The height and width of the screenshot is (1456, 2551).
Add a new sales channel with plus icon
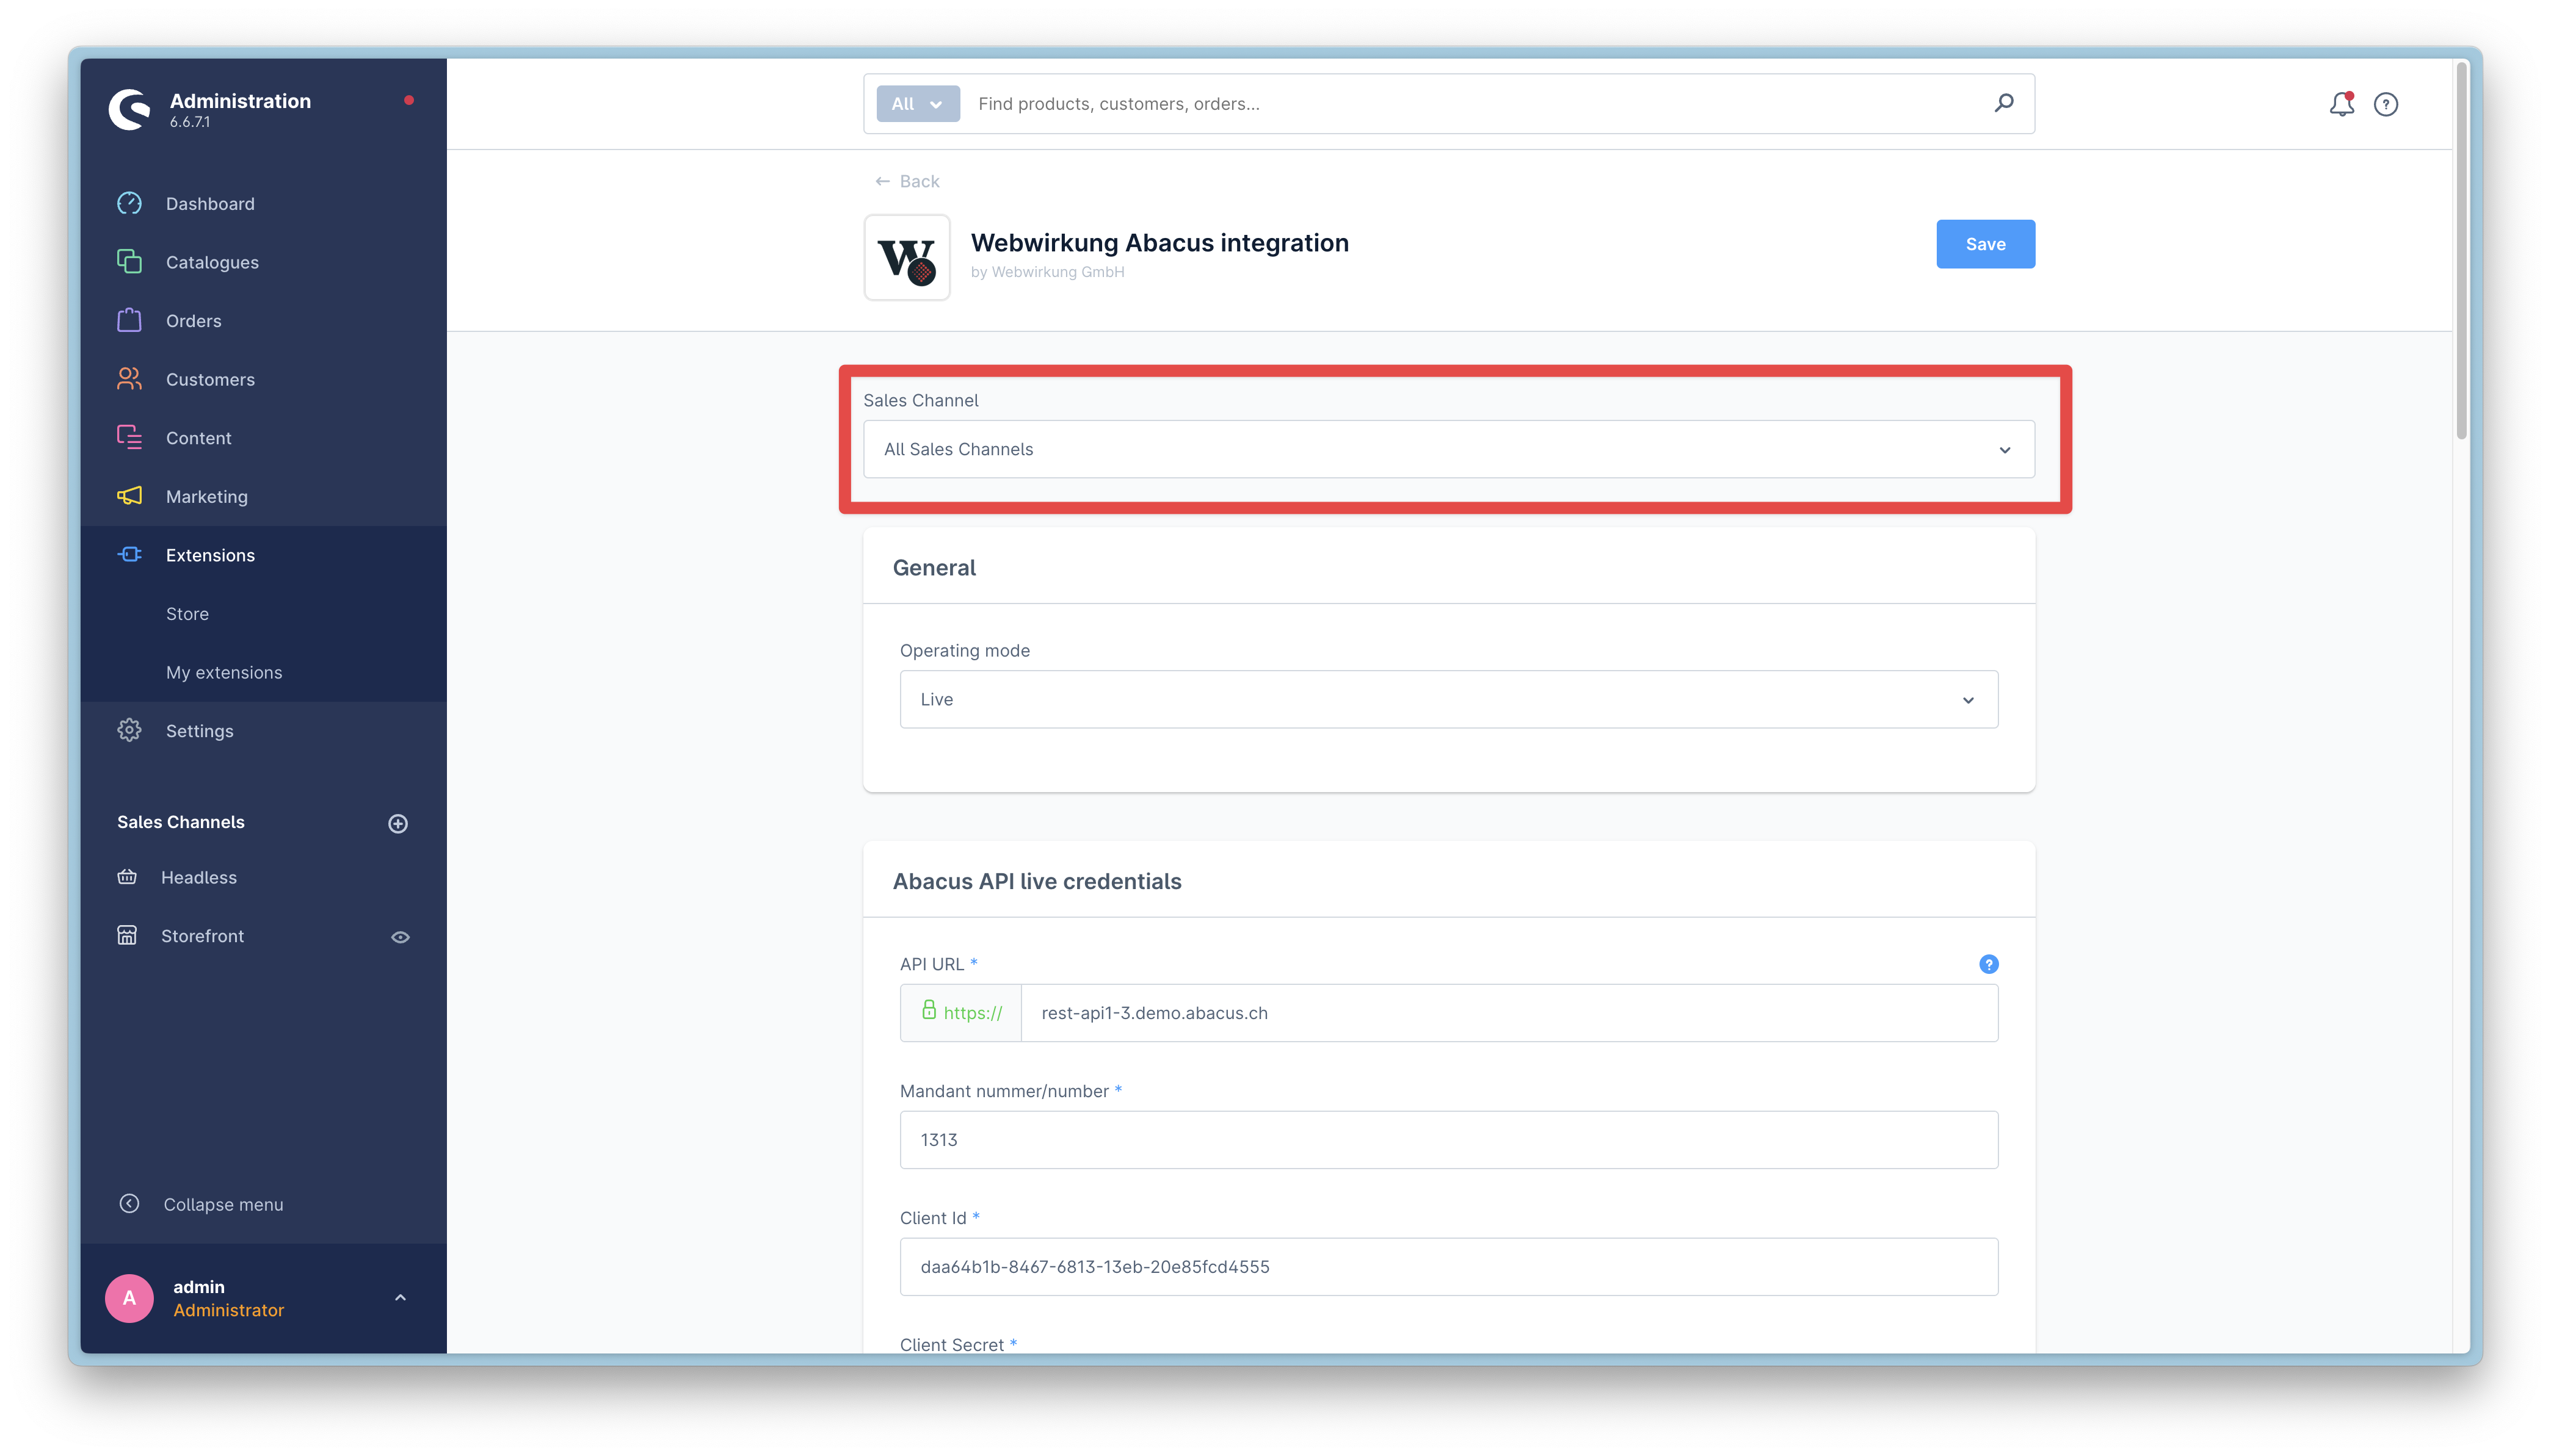click(x=398, y=823)
